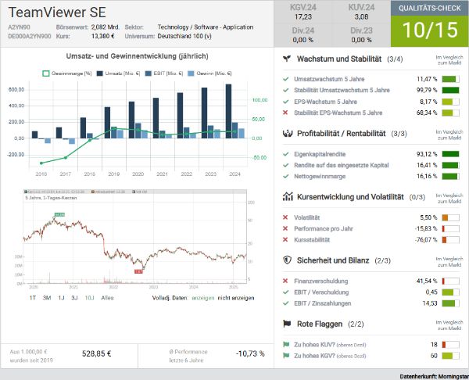Click anzeigen link for Volladj. Daten
This screenshot has height=380, width=469.
tap(203, 298)
